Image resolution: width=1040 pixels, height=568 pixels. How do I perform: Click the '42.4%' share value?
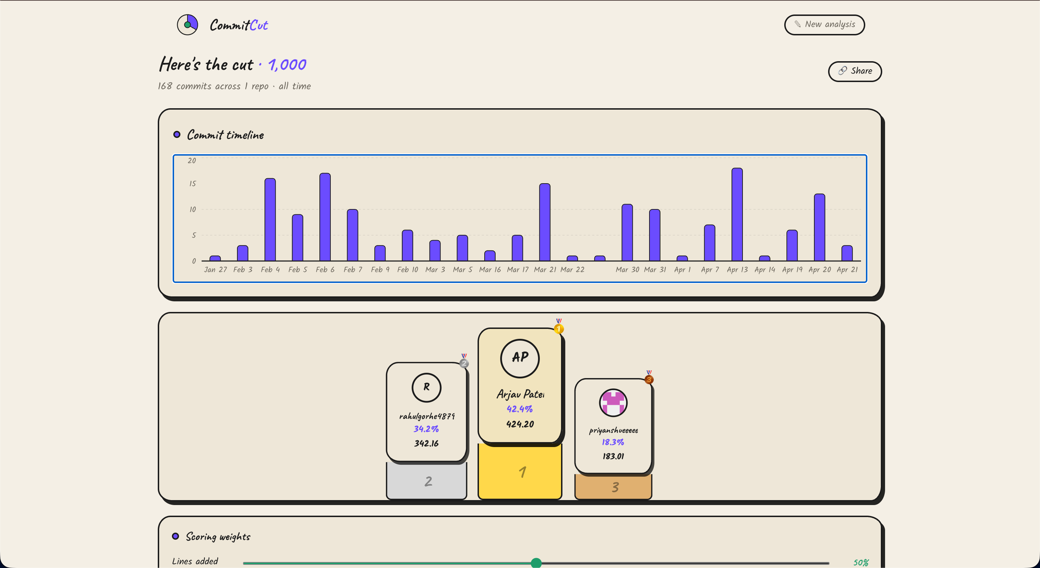[520, 409]
